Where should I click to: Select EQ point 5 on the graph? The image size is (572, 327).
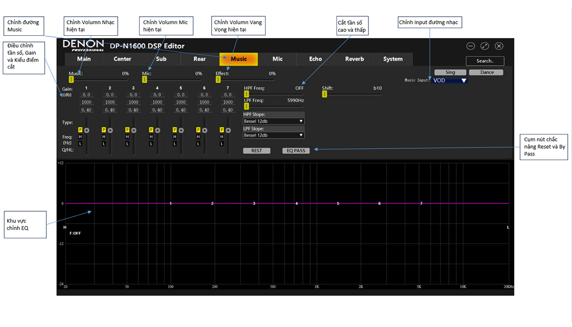tap(338, 204)
